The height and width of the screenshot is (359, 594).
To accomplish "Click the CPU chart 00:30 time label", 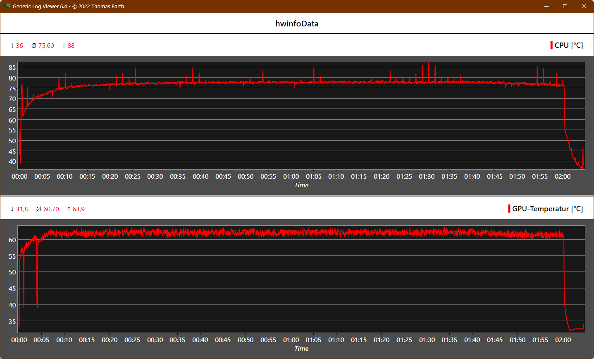I will pos(155,177).
